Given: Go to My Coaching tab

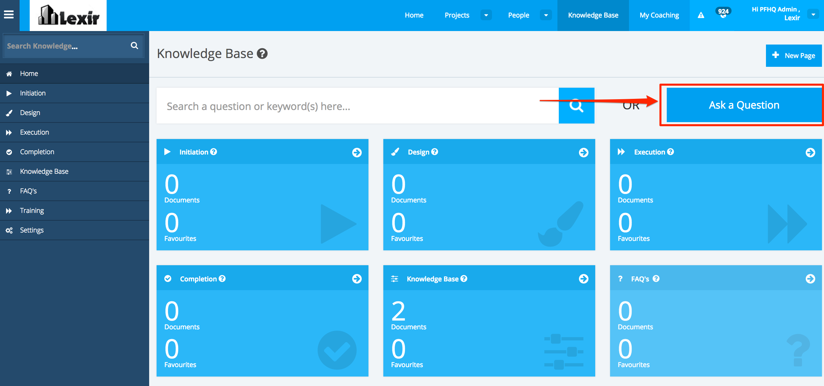Looking at the screenshot, I should click(x=659, y=15).
